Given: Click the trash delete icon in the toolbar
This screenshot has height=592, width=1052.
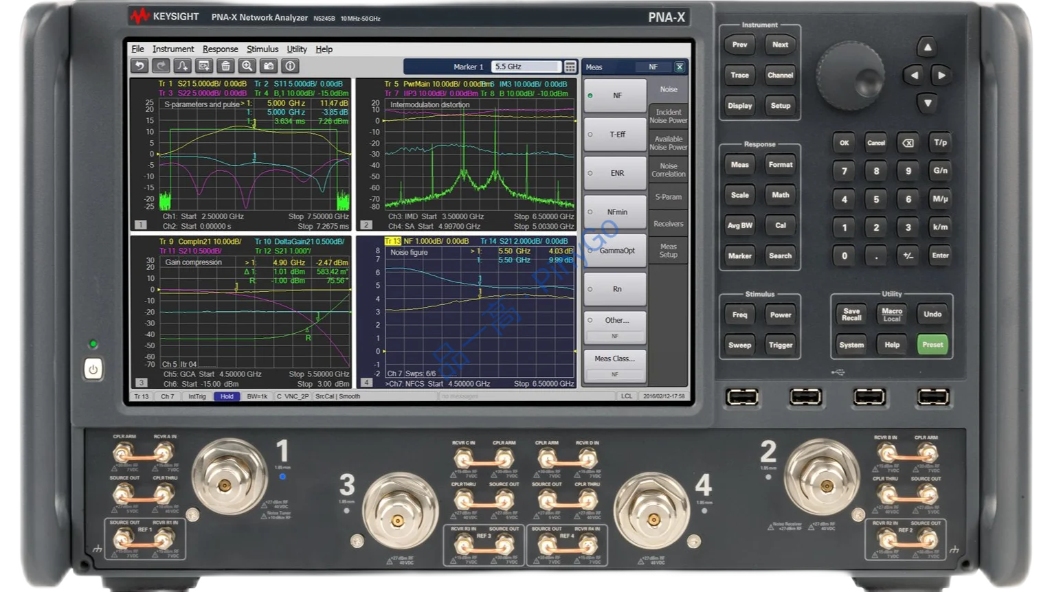Looking at the screenshot, I should (x=225, y=66).
